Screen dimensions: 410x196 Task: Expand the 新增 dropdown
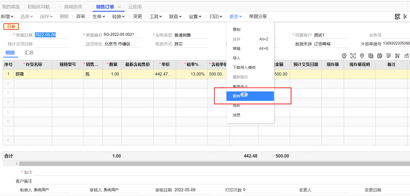click(x=7, y=17)
